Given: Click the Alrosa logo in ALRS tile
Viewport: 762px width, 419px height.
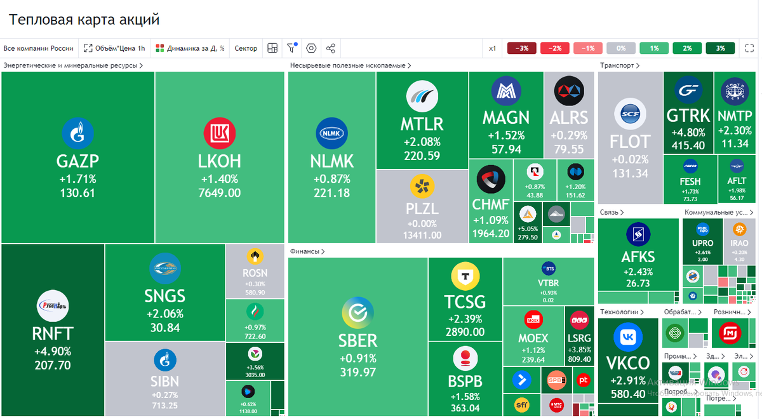Looking at the screenshot, I should (x=568, y=91).
